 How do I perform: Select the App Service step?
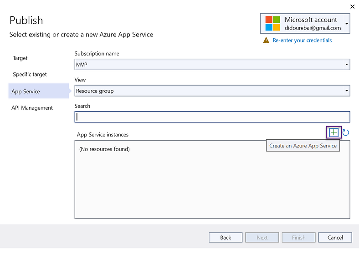click(x=26, y=91)
